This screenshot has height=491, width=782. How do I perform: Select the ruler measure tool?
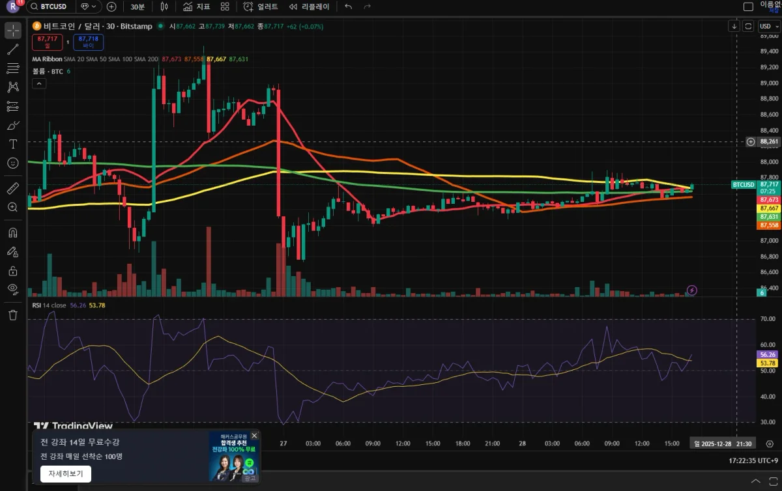pyautogui.click(x=12, y=188)
